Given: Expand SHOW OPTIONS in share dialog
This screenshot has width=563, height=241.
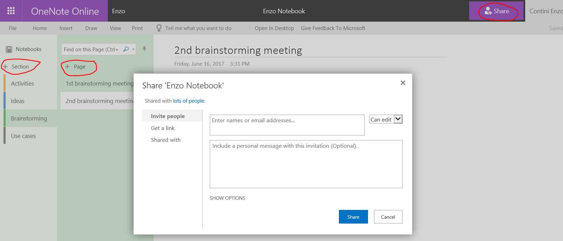Looking at the screenshot, I should coord(227,198).
